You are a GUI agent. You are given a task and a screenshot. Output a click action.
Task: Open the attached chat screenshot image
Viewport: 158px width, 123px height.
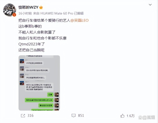(x=39, y=83)
